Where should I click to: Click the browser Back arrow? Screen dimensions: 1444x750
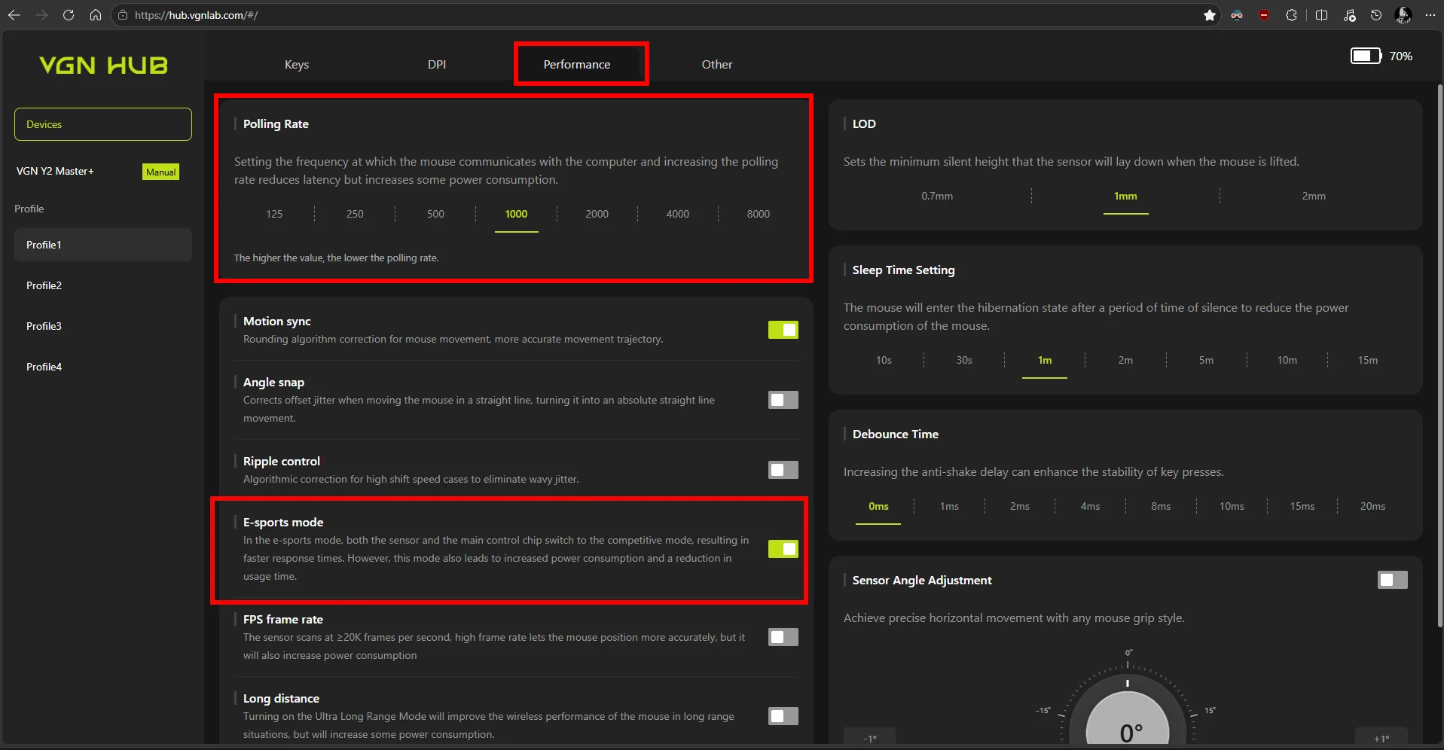pyautogui.click(x=14, y=15)
